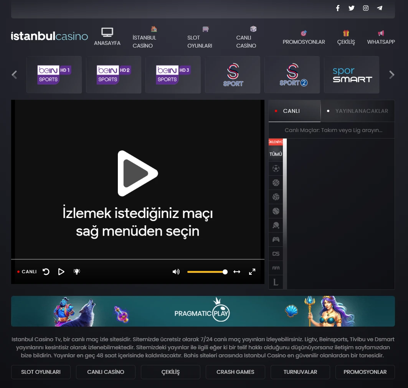This screenshot has height=388, width=408.
Task: Filter matches by CS icon
Action: pyautogui.click(x=276, y=254)
